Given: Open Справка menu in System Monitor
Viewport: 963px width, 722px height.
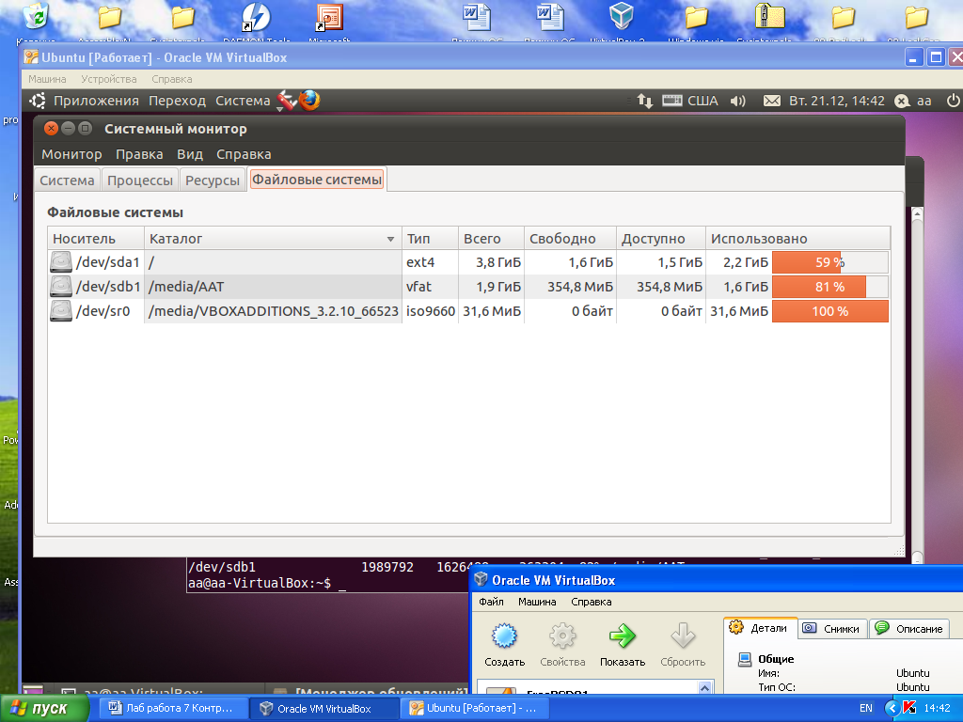Looking at the screenshot, I should (x=244, y=154).
